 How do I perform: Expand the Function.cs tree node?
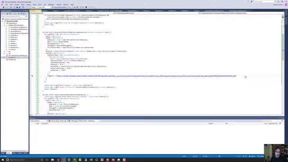tap(4, 58)
